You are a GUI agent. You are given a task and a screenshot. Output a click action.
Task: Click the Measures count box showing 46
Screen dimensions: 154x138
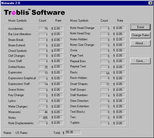click(x=44, y=112)
